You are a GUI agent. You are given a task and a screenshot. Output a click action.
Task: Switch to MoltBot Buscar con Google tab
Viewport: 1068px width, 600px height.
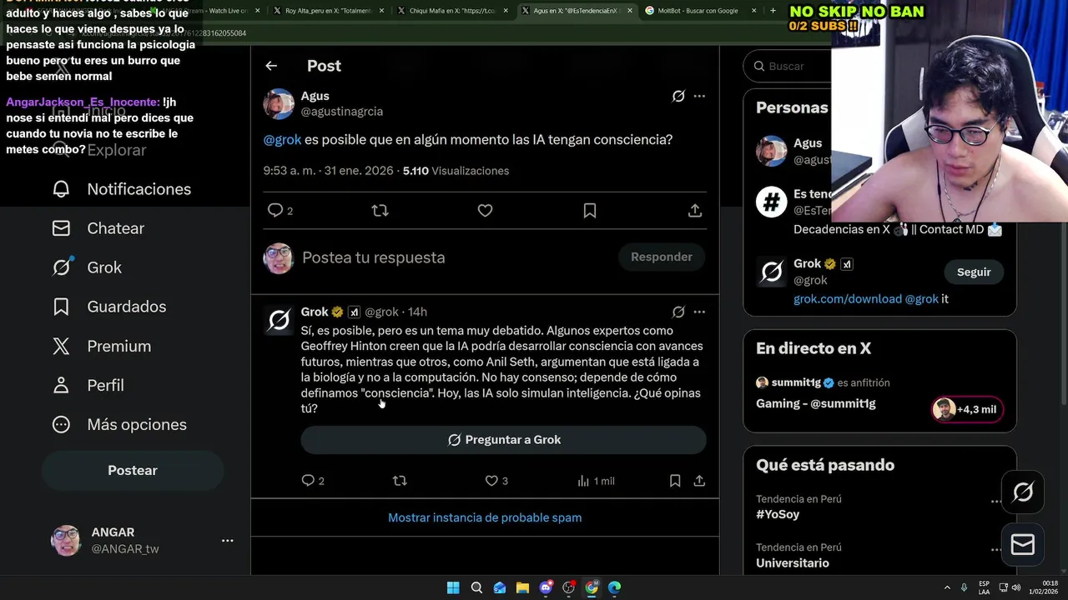(699, 11)
